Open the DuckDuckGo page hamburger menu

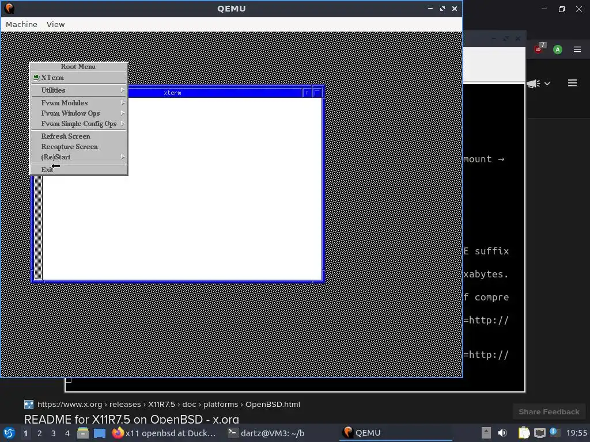click(572, 83)
